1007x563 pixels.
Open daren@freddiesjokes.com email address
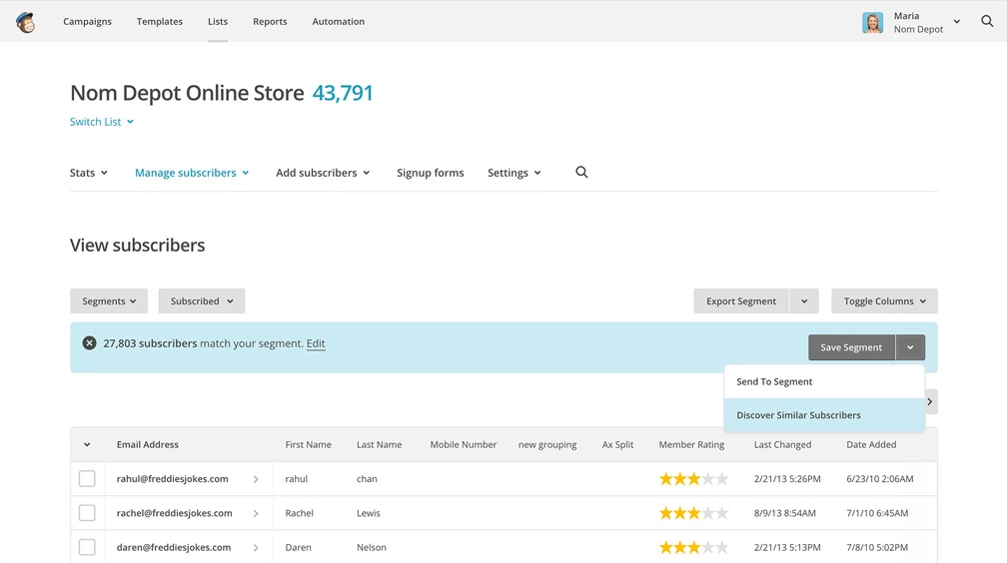pos(174,548)
